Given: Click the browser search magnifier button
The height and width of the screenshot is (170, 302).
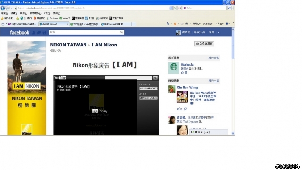Looking at the screenshot, I should point(229,8).
